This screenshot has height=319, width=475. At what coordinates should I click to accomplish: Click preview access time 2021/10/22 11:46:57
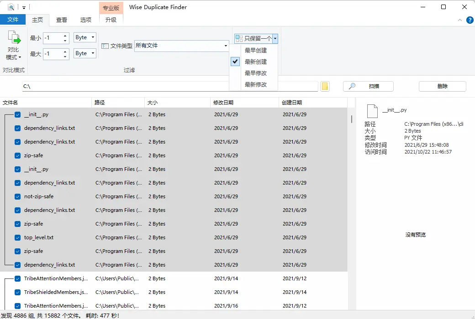pyautogui.click(x=428, y=152)
